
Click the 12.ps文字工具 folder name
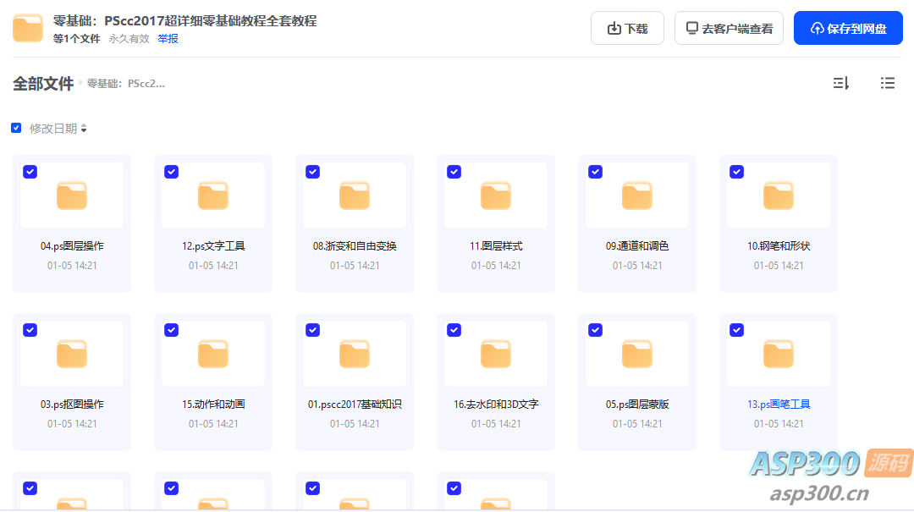coord(212,246)
